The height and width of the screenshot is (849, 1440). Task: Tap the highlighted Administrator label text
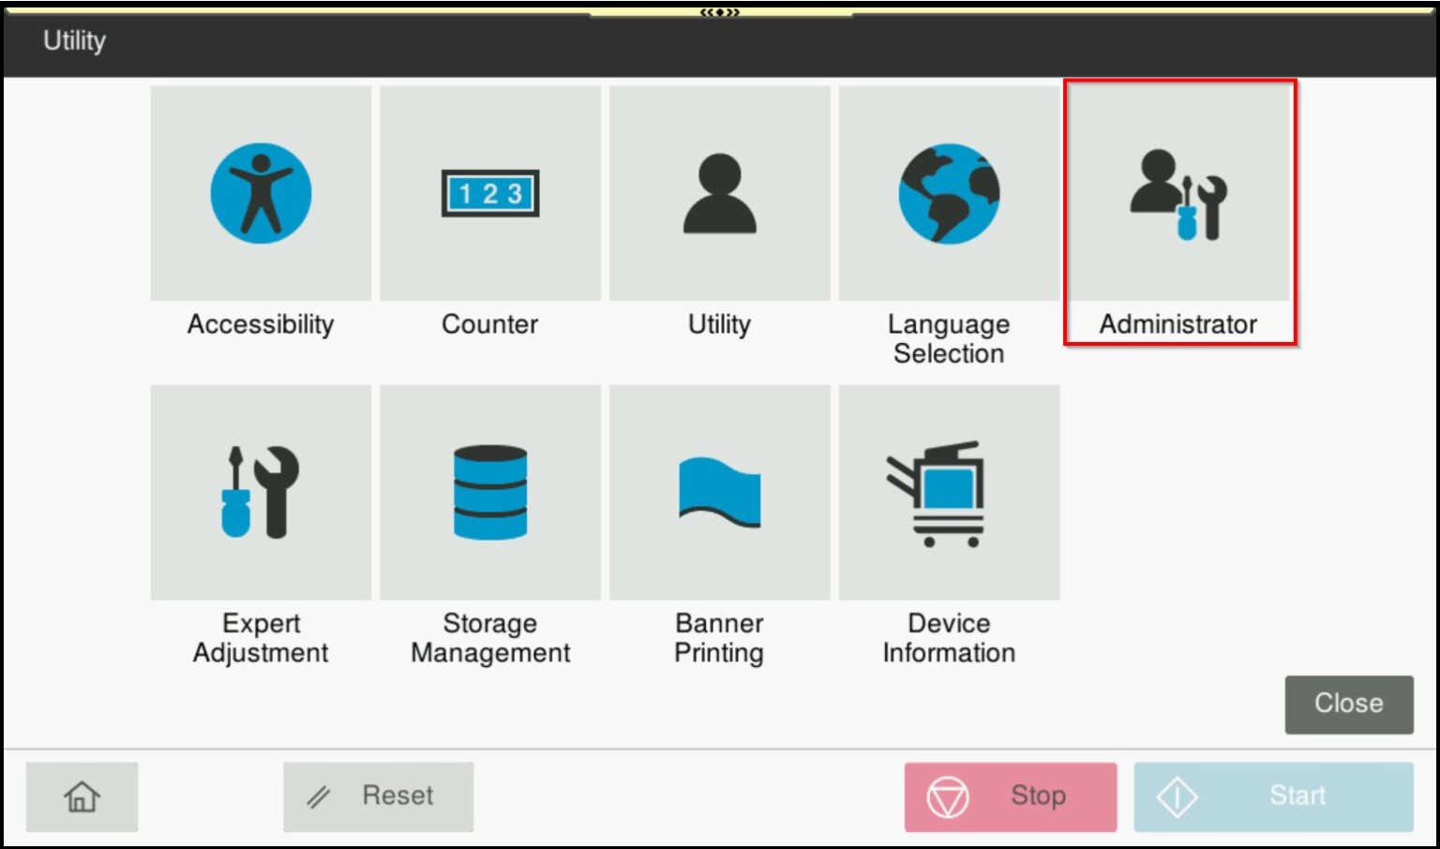tap(1179, 324)
